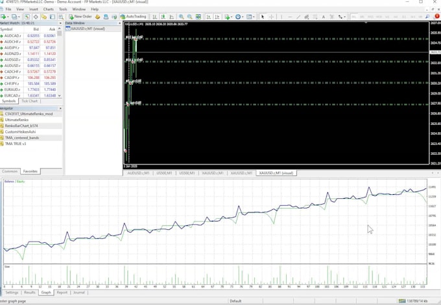The height and width of the screenshot is (305, 441).
Task: Toggle the Data Window toolbar icon
Action: 36,17
